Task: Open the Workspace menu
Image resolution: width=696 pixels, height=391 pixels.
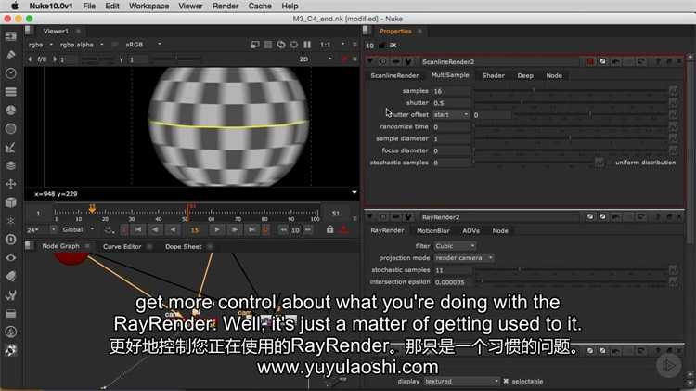Action: [148, 6]
